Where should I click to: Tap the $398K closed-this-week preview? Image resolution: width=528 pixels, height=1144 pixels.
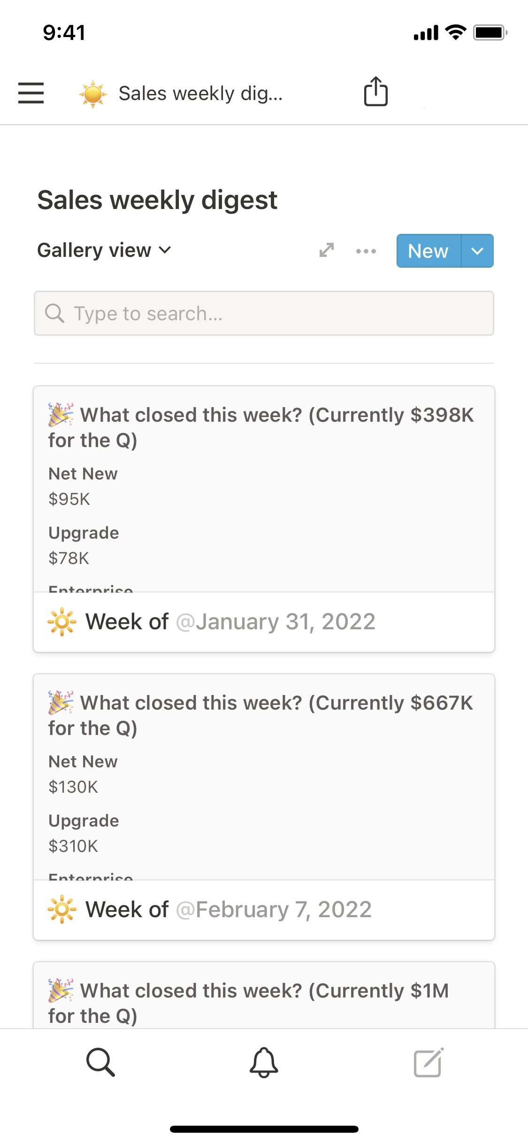pyautogui.click(x=263, y=488)
